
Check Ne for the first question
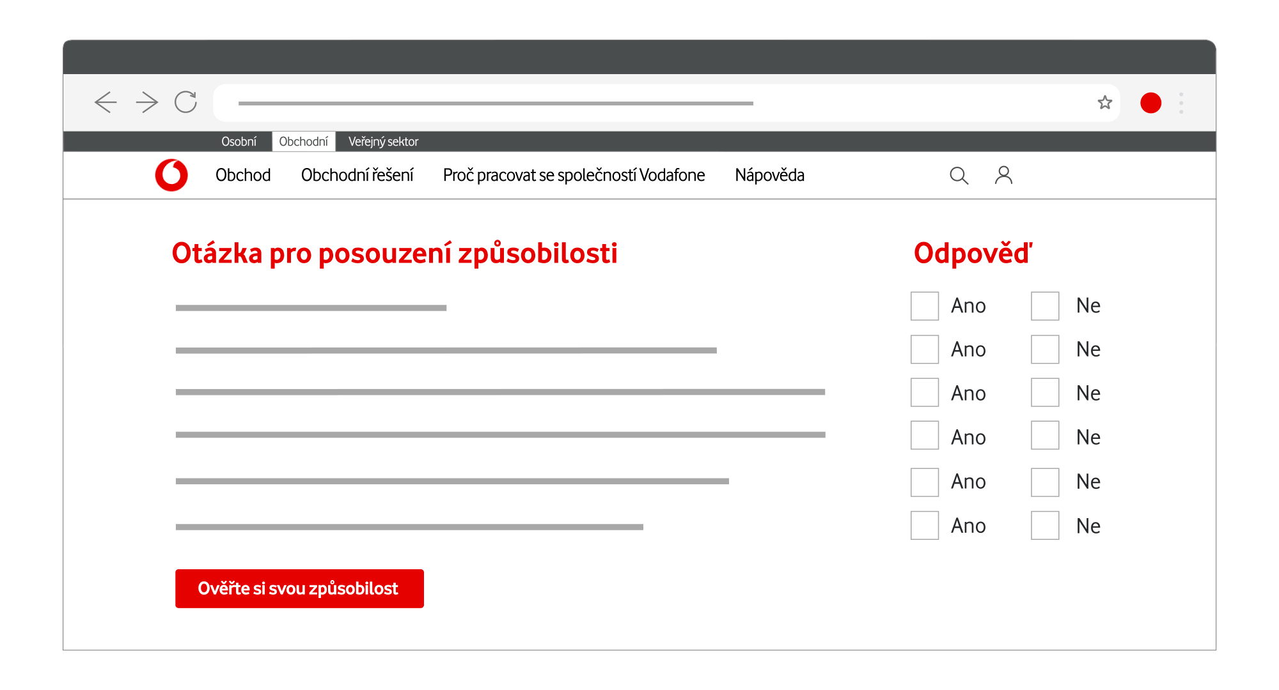pyautogui.click(x=1045, y=306)
